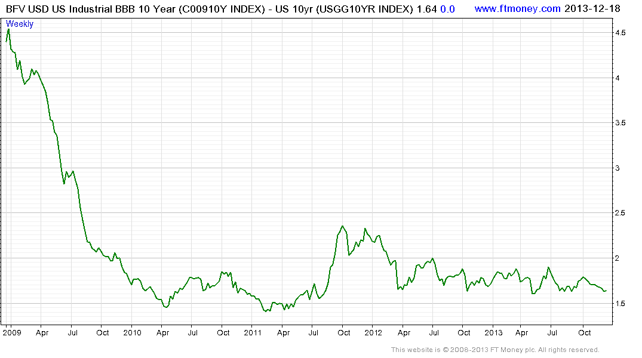
Task: Click the Oct label after 2013
Action: (584, 332)
